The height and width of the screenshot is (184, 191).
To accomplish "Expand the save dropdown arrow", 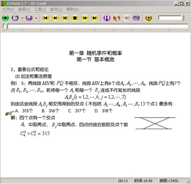I will (36, 18).
